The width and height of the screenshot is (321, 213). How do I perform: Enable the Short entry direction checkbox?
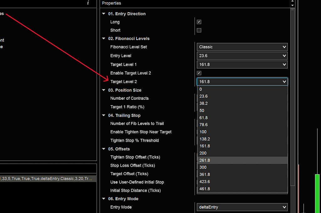tap(199, 30)
